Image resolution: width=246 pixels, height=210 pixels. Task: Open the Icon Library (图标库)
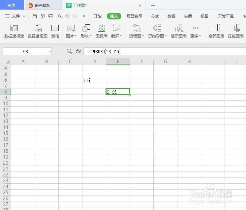(102, 31)
